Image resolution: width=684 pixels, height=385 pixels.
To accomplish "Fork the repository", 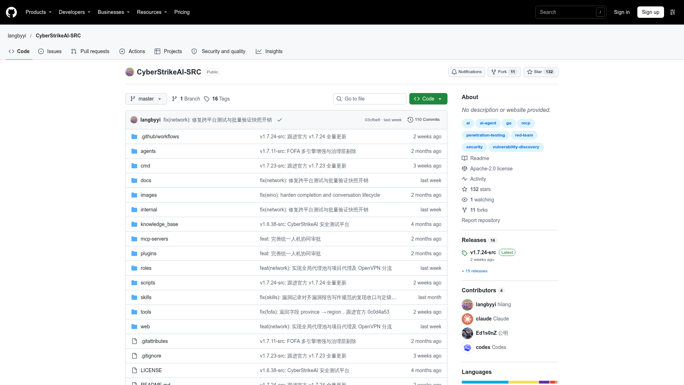I will (504, 72).
